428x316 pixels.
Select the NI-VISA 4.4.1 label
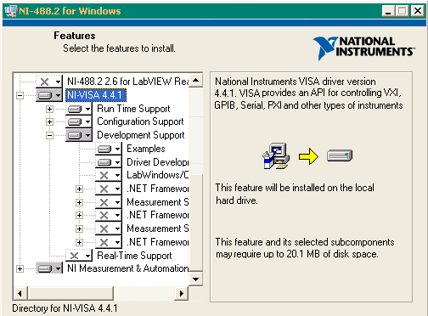pos(96,95)
